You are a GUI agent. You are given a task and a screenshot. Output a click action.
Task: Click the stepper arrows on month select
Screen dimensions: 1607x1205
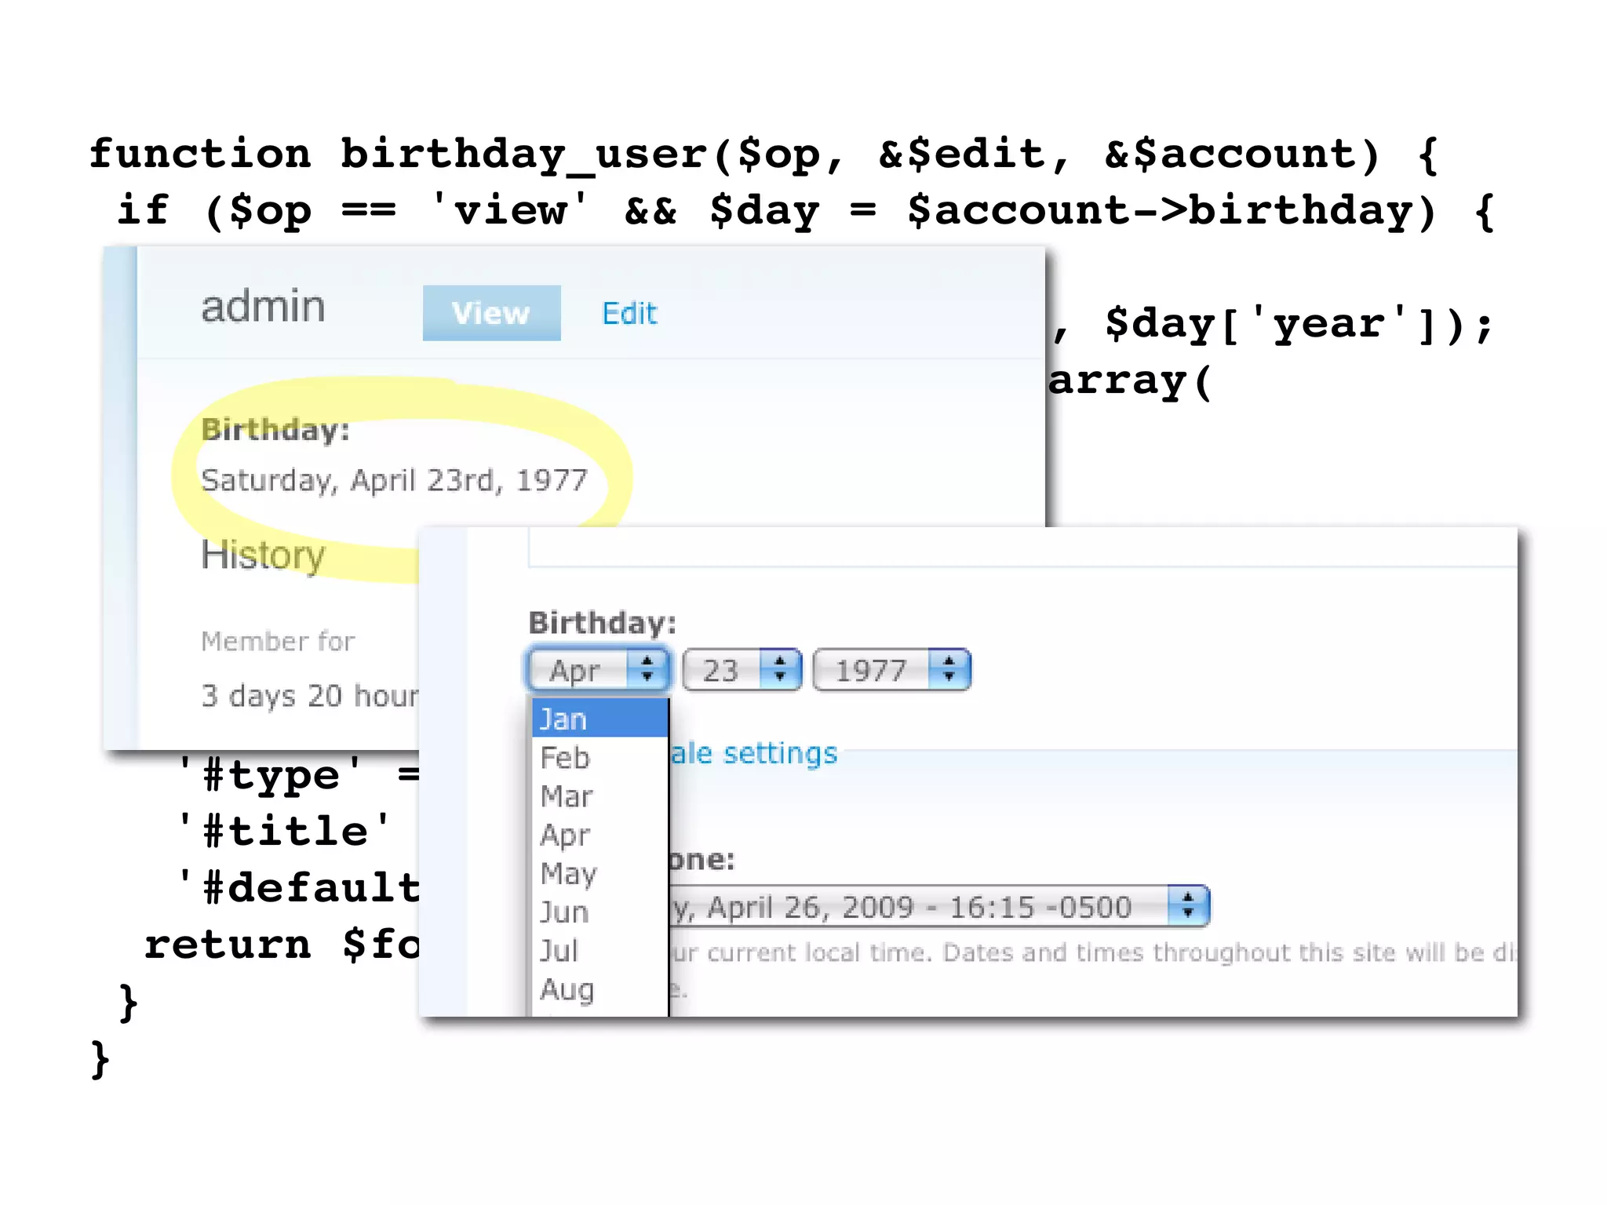pyautogui.click(x=647, y=669)
